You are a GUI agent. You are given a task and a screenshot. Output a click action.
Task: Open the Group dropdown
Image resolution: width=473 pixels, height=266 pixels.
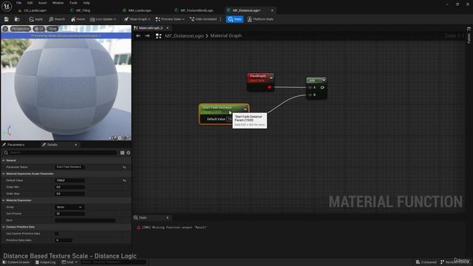pyautogui.click(x=69, y=207)
